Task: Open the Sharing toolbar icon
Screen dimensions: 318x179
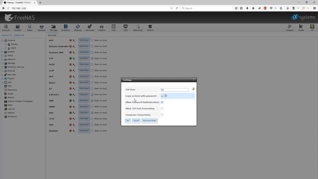Action: click(78, 28)
